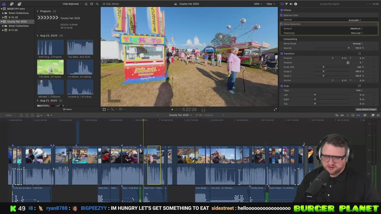Select the County Fair 2025 library
The width and height of the screenshot is (381, 214).
coord(17,22)
